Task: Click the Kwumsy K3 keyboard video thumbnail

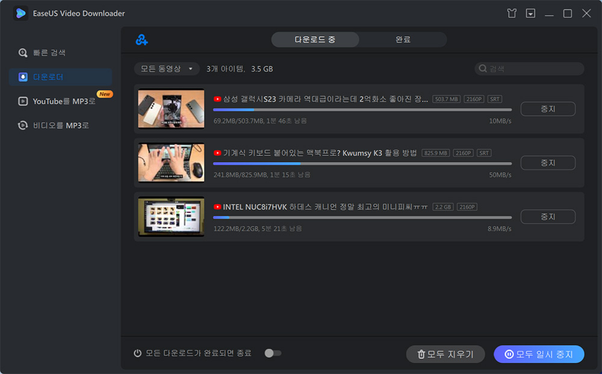Action: pyautogui.click(x=171, y=163)
